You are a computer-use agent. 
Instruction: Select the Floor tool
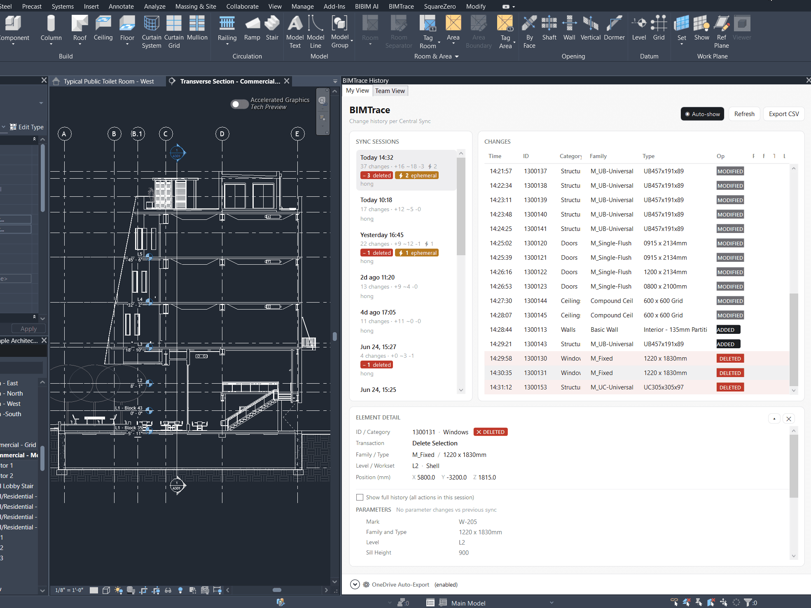point(127,29)
